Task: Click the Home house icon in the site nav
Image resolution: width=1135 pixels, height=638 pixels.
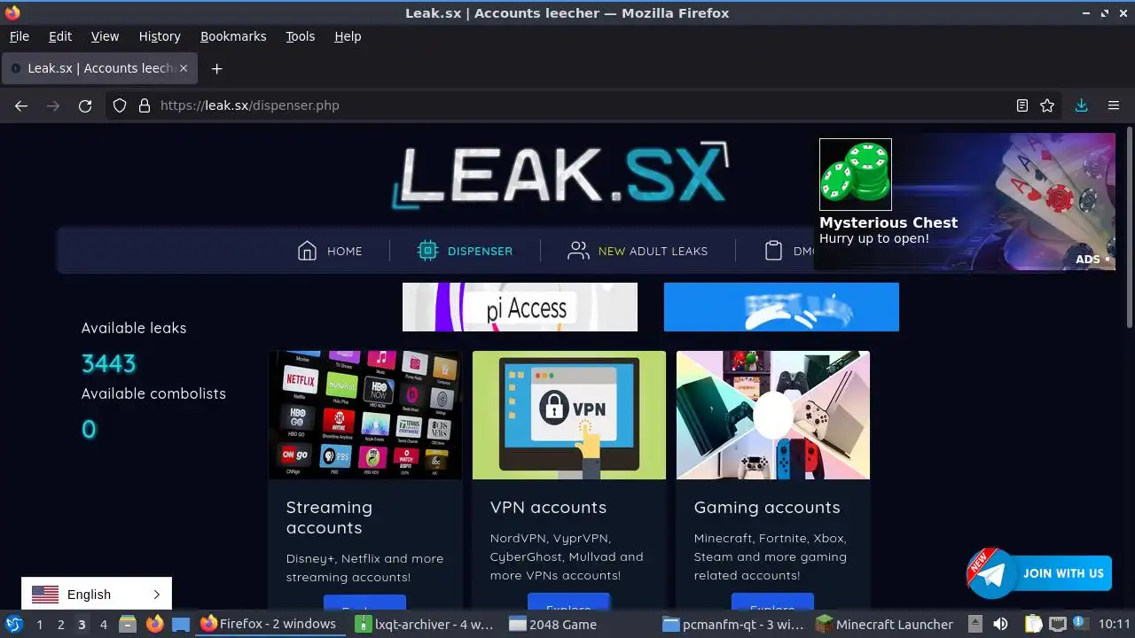Action: (x=307, y=251)
